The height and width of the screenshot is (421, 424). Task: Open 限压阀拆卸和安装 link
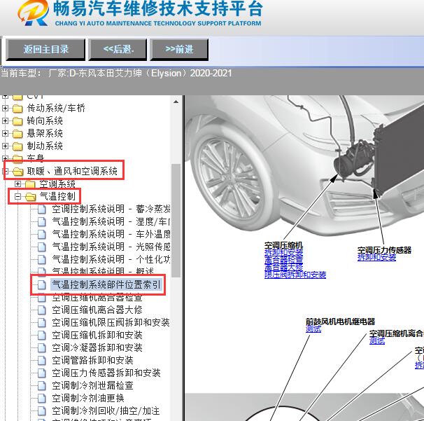point(295,275)
